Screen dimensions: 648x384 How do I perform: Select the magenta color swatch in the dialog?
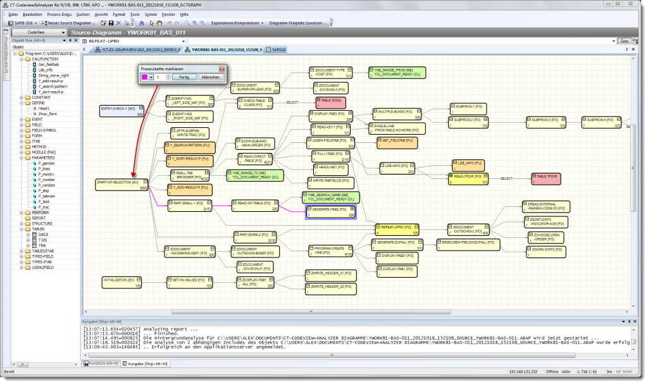point(144,77)
